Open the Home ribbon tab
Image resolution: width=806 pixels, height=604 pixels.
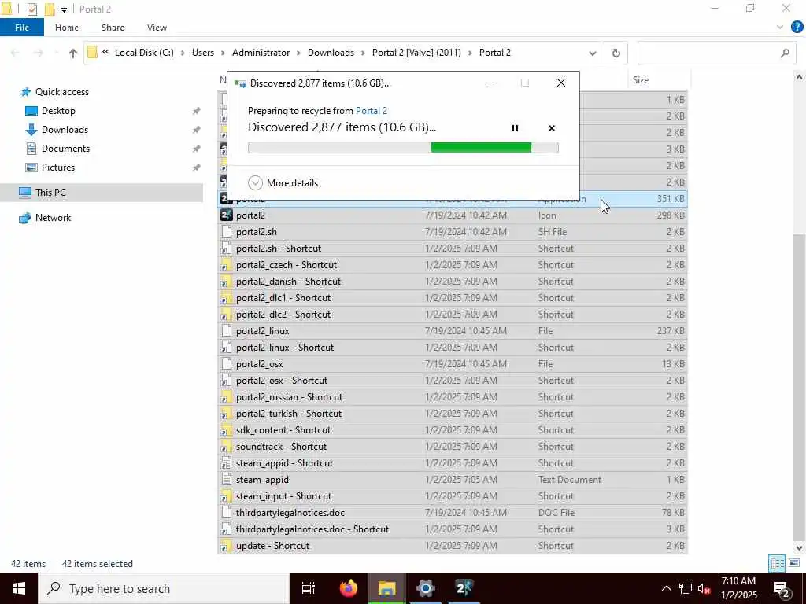[67, 28]
